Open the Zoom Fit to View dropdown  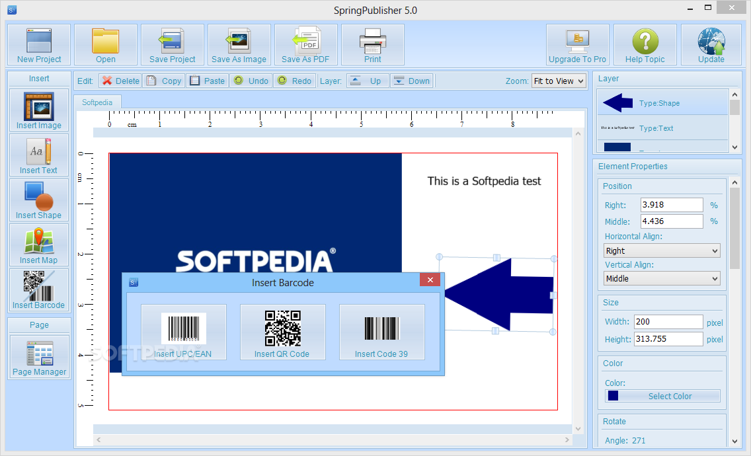coord(559,81)
